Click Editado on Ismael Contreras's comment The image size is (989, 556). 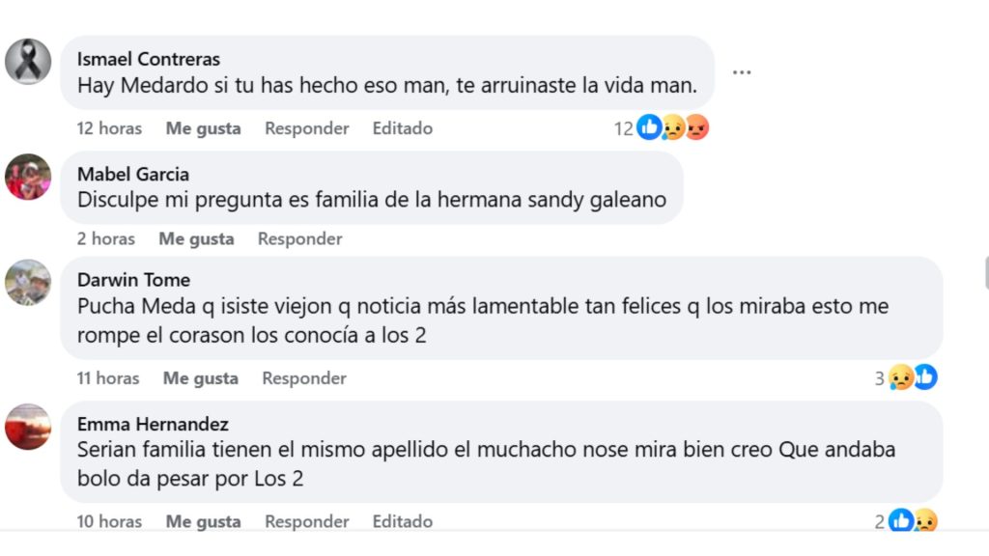402,127
